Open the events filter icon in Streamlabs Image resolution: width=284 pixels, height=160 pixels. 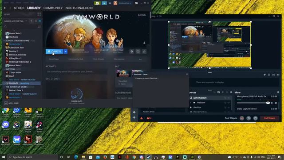click(264, 75)
